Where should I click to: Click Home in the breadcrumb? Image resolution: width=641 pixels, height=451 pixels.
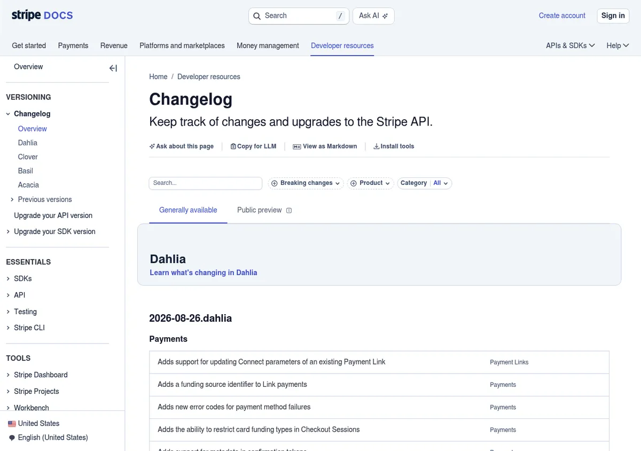pyautogui.click(x=158, y=76)
